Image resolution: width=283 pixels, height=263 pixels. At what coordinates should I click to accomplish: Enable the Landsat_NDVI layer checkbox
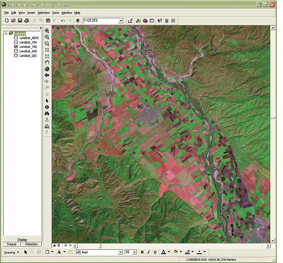pos(16,38)
